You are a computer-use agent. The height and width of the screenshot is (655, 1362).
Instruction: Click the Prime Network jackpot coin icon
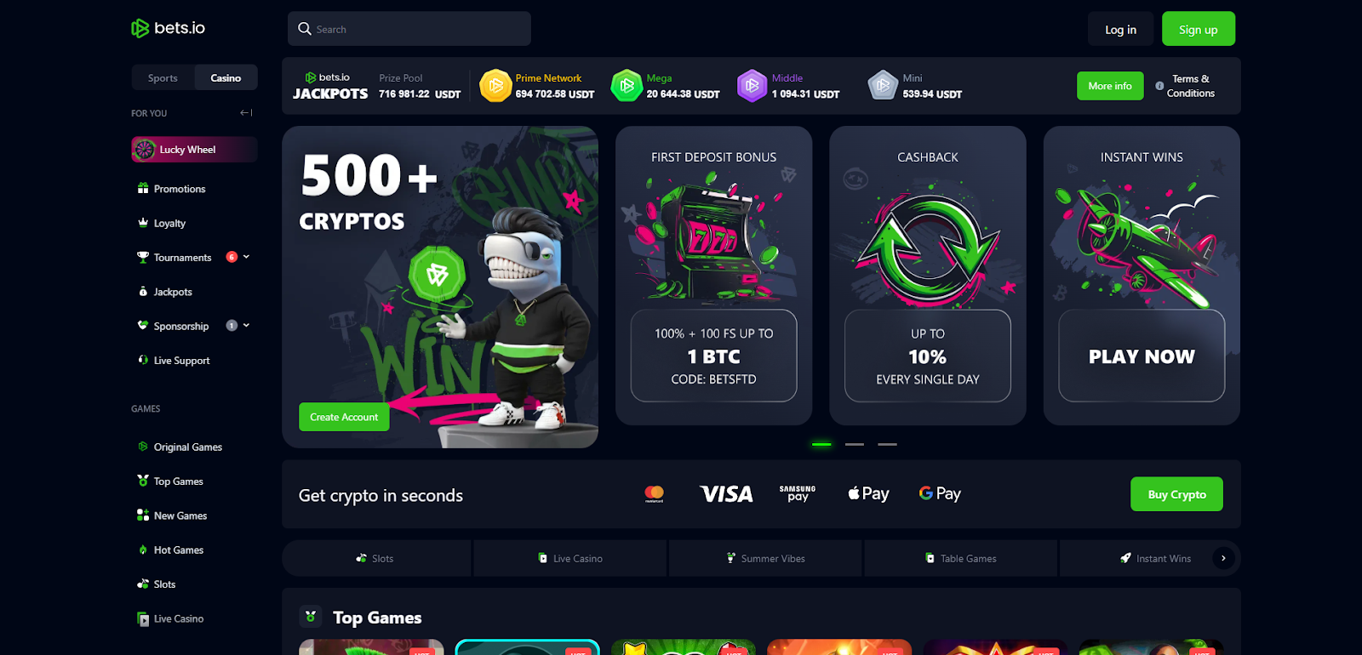[x=495, y=86]
